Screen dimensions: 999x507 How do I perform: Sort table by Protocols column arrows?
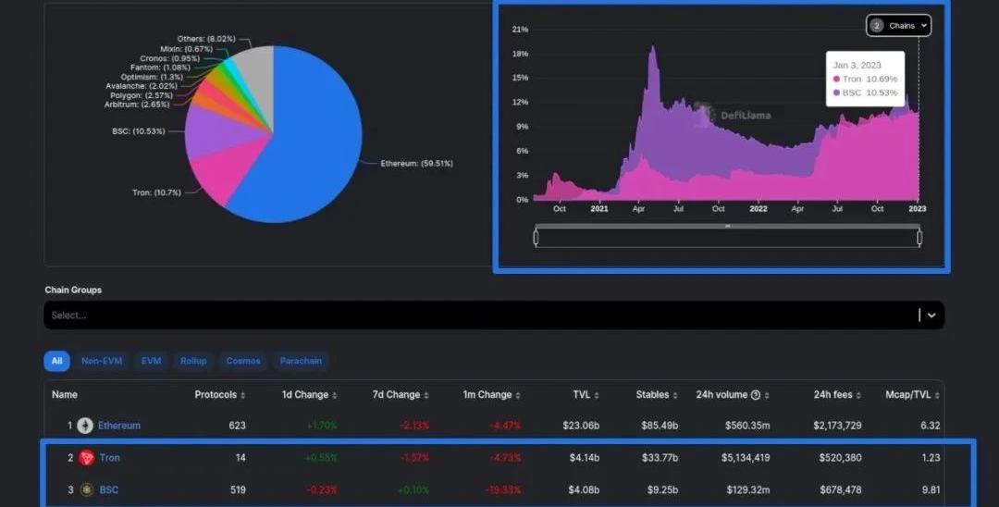coord(243,395)
